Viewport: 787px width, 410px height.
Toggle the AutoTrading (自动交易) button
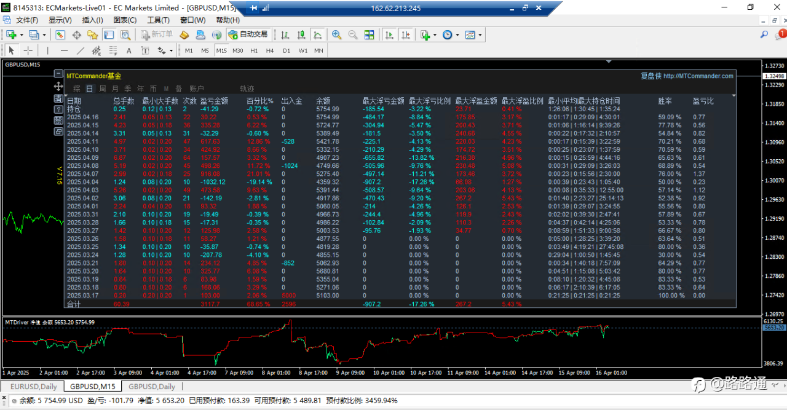248,35
